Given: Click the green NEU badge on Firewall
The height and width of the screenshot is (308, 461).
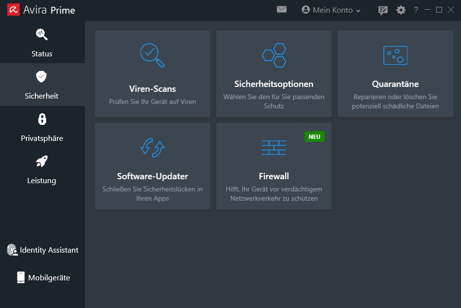Looking at the screenshot, I should click(314, 137).
